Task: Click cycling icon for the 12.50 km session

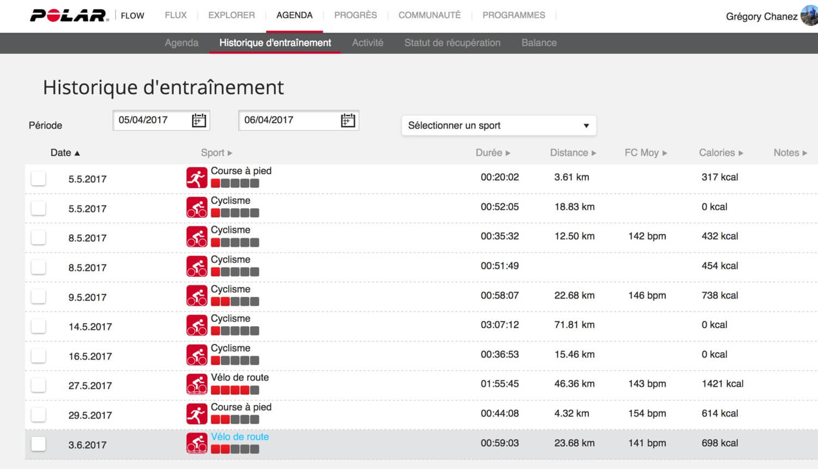Action: point(197,236)
